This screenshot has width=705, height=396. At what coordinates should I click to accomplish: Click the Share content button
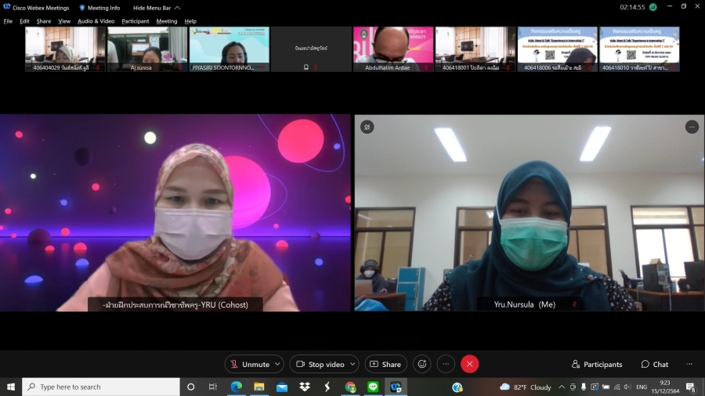pyautogui.click(x=385, y=364)
